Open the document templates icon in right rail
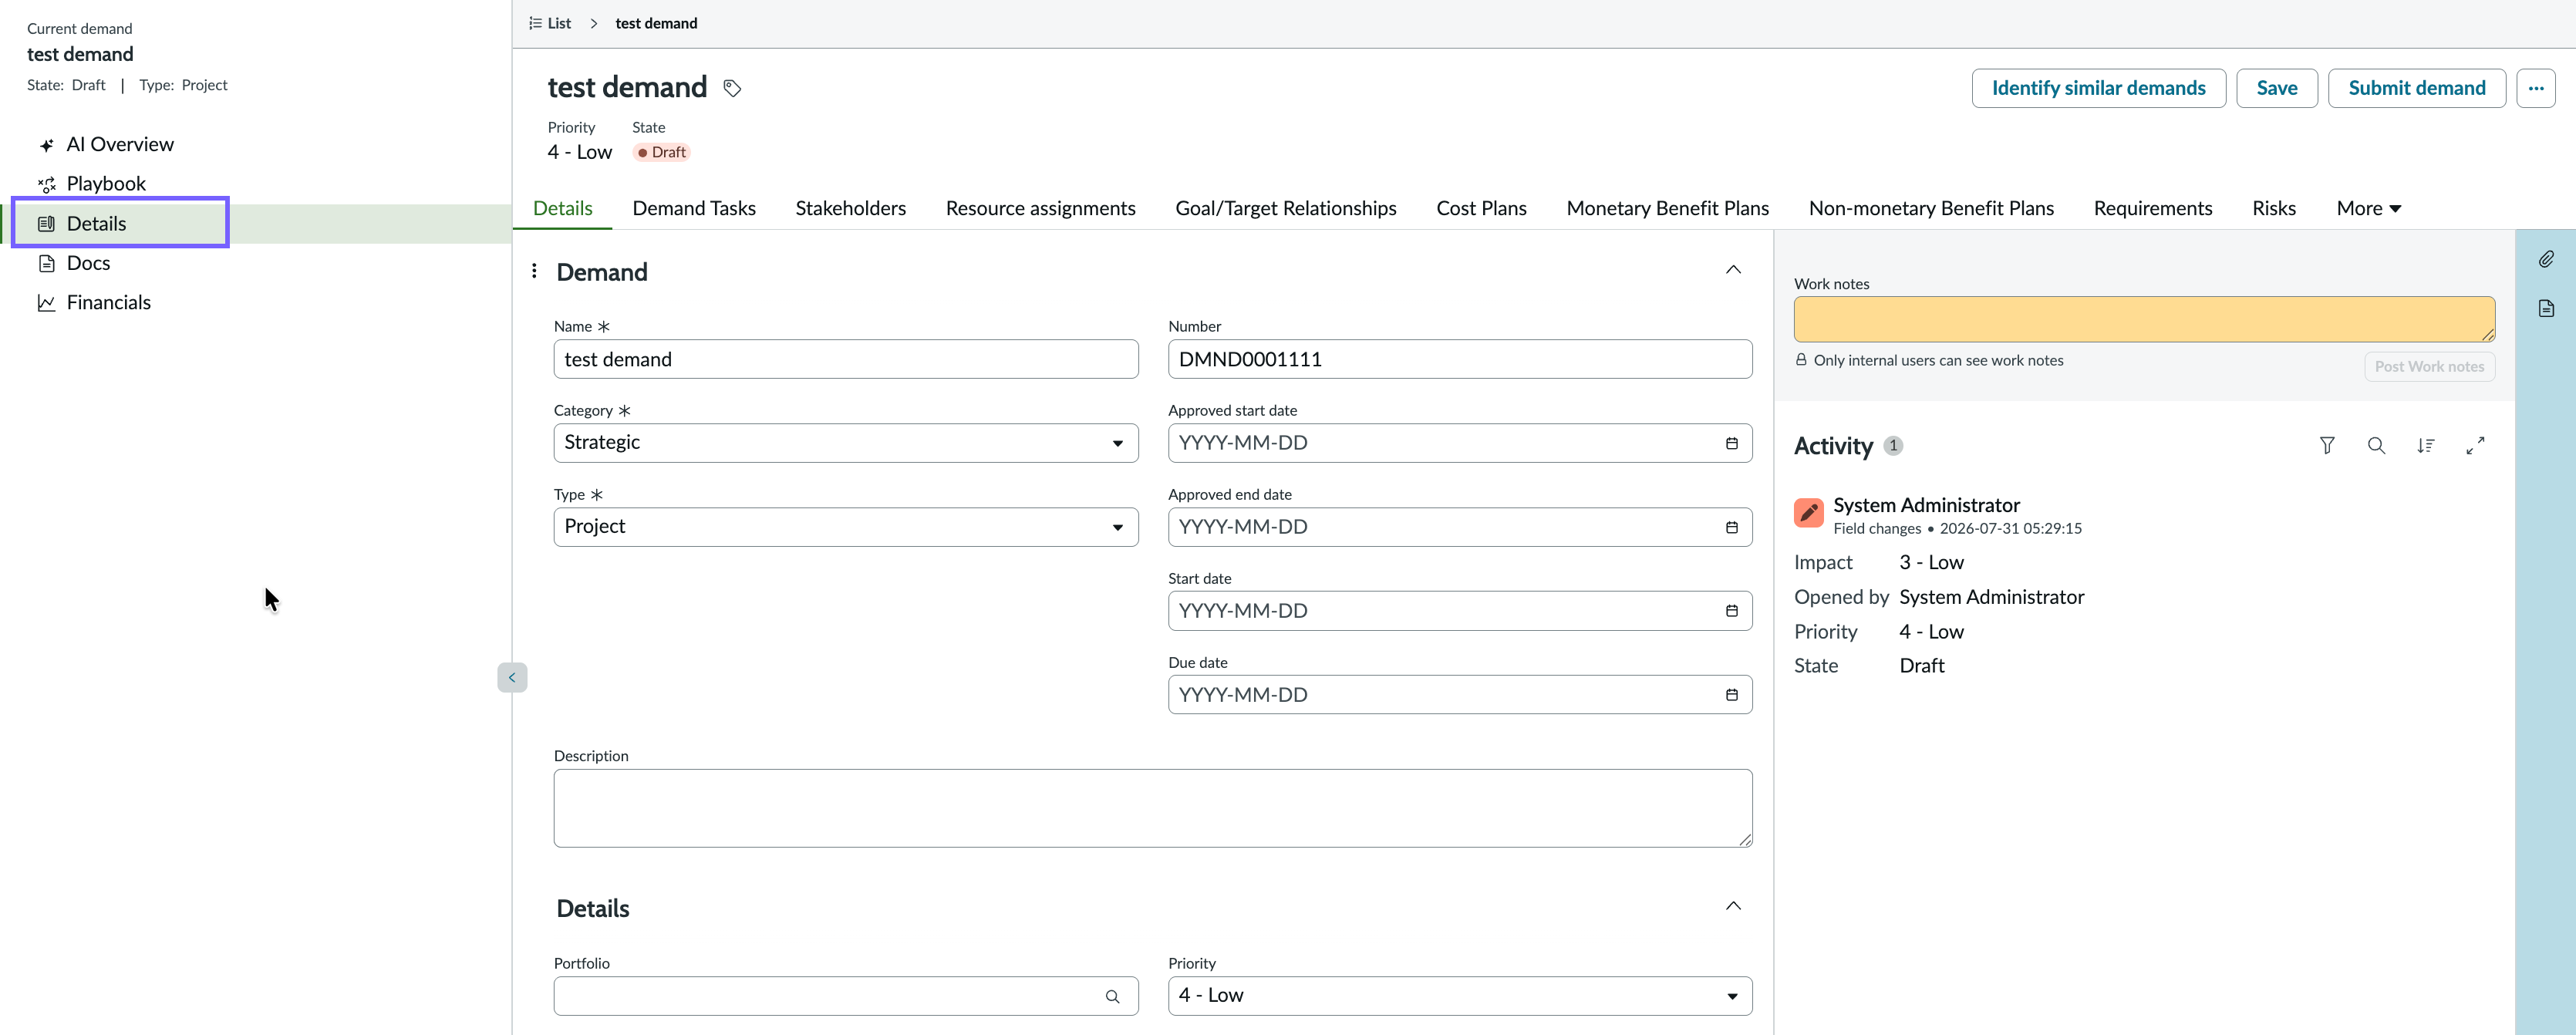Screen dimensions: 2576x1035 tap(2546, 308)
